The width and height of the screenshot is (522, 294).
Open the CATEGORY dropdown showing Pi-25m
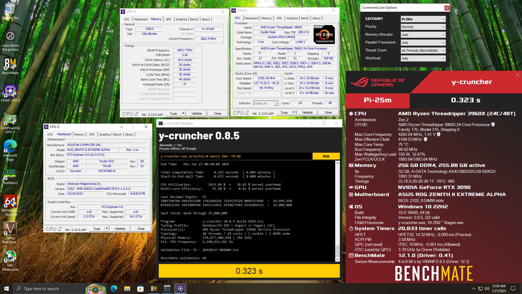click(423, 19)
